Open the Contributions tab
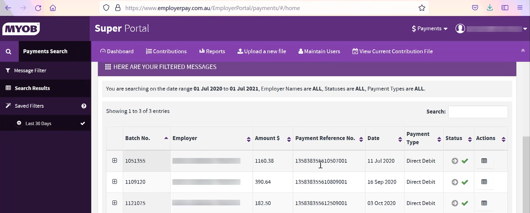530x213 pixels. click(166, 51)
